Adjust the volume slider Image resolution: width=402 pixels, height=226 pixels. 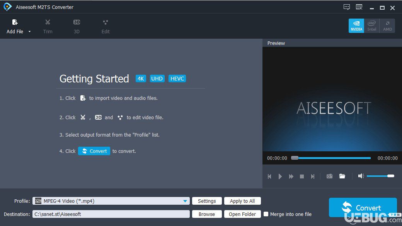point(380,176)
